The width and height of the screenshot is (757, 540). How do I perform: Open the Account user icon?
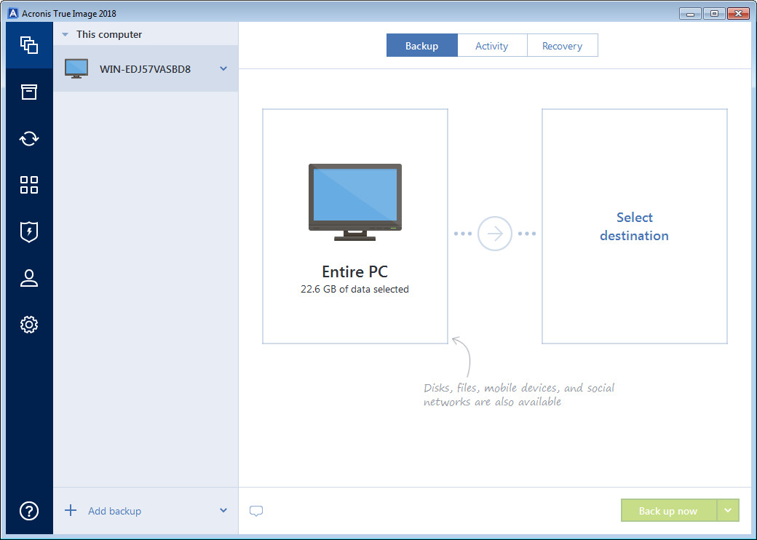(28, 278)
